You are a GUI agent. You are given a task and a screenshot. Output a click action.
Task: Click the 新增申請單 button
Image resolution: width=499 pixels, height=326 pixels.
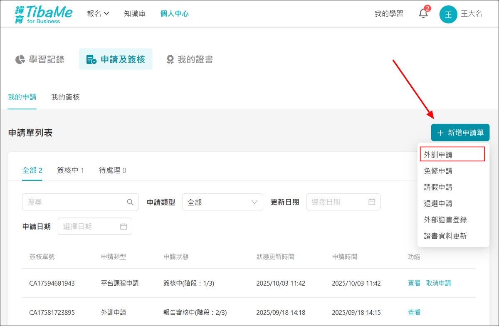pyautogui.click(x=460, y=133)
